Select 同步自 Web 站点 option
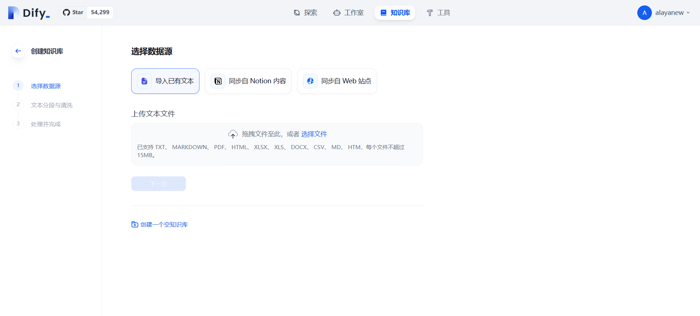This screenshot has width=700, height=316. pos(346,81)
